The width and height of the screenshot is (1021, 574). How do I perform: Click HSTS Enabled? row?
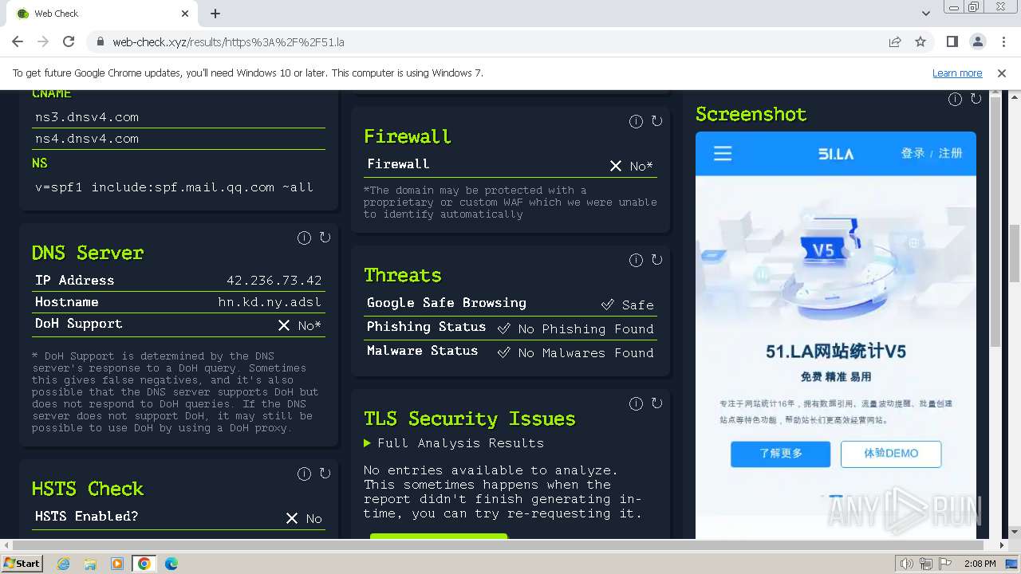pyautogui.click(x=179, y=517)
